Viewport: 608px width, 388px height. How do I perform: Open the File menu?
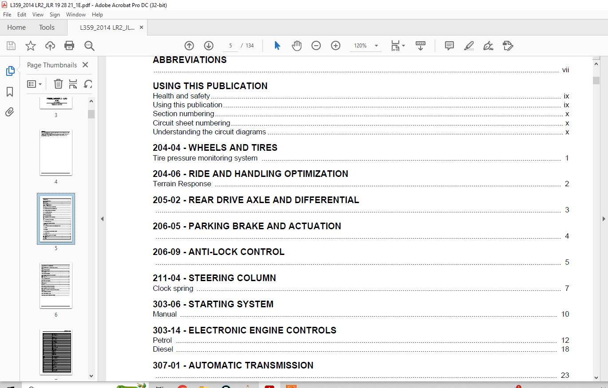point(7,15)
